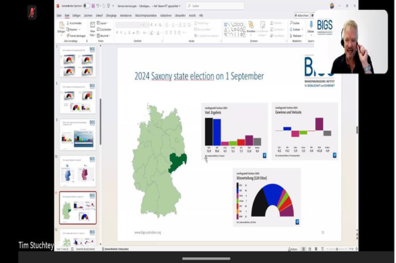The height and width of the screenshot is (263, 396).
Task: Adjust the zoom slider in status bar
Action: pos(337,249)
